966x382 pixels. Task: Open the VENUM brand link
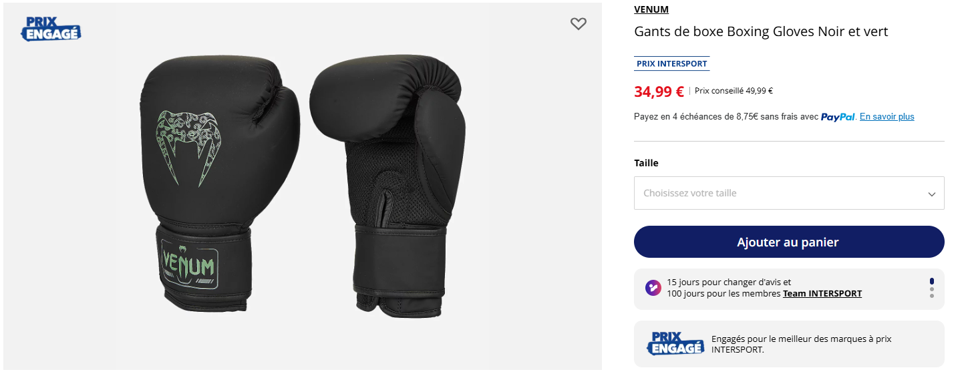point(651,9)
